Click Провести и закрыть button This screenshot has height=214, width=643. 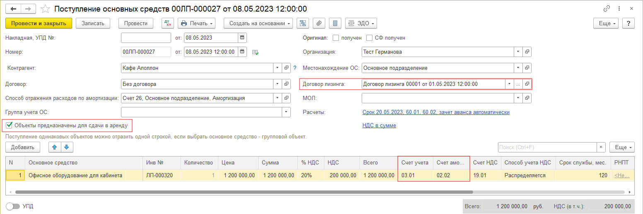(39, 24)
